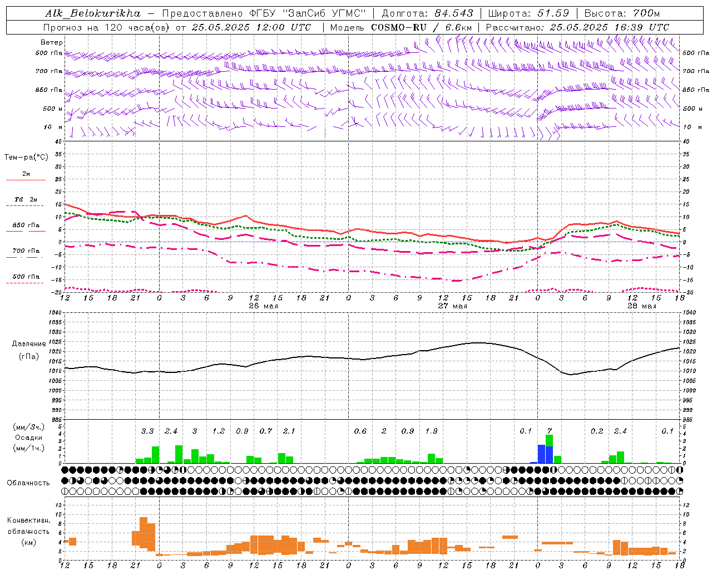Click 'Прогноз на 120 часа(ов)' forecast text
712x570 pixels.
[106, 27]
